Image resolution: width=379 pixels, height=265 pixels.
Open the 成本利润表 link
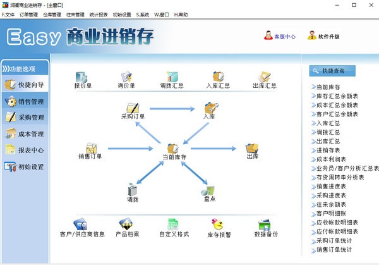point(328,159)
